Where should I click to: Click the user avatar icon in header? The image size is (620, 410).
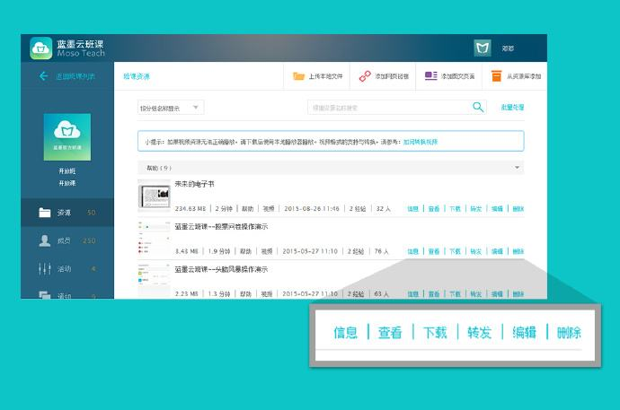click(x=483, y=48)
